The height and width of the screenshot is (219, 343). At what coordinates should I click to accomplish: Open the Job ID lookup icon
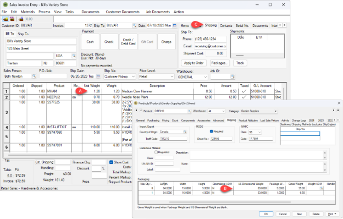pos(233,76)
